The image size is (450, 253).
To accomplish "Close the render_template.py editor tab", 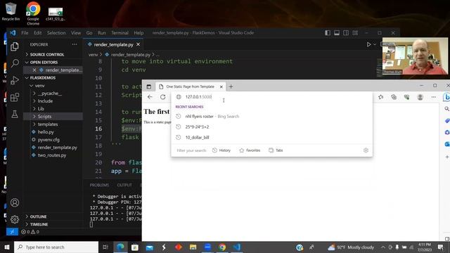I will 138,44.
